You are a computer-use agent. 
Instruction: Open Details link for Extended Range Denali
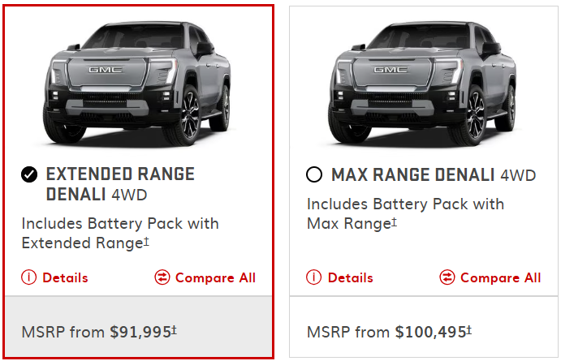tap(65, 277)
